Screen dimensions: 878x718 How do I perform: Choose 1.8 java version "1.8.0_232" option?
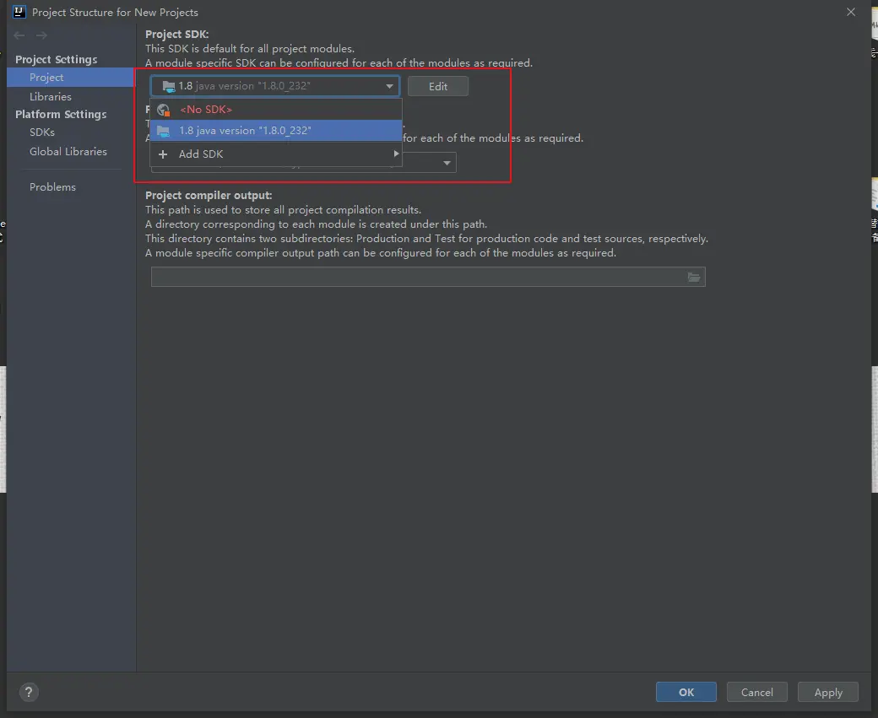[x=275, y=131]
